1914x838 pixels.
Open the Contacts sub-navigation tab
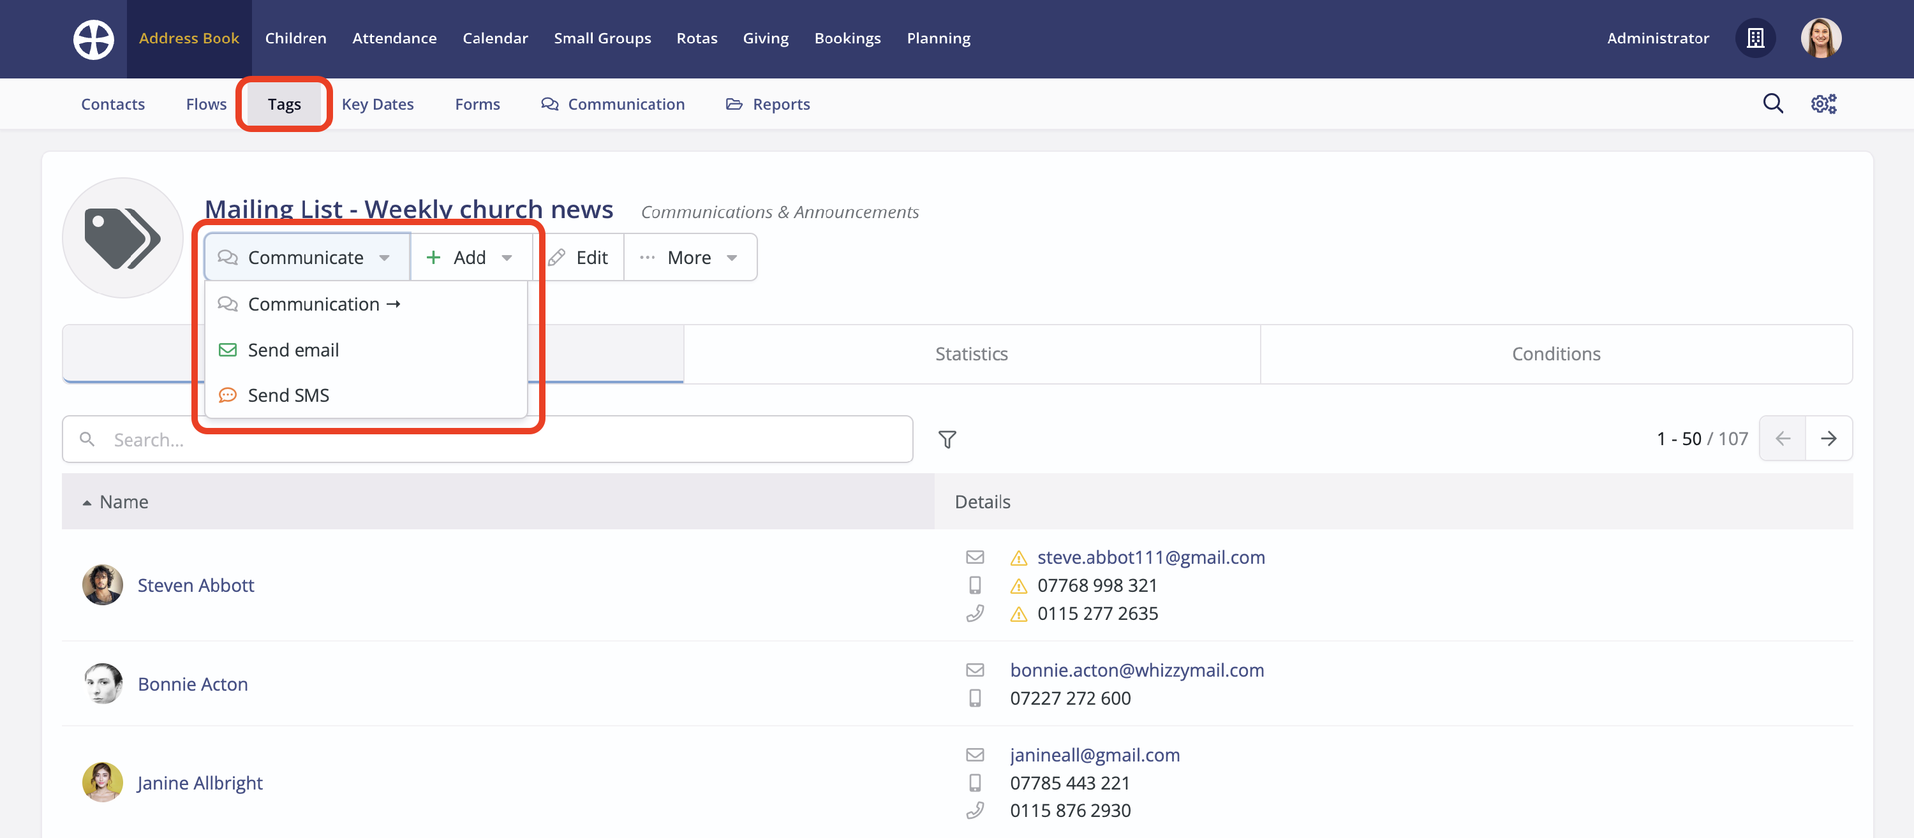coord(113,104)
